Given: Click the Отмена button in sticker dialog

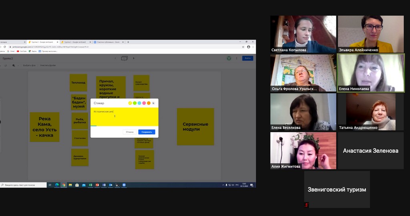Looking at the screenshot, I should point(130,132).
